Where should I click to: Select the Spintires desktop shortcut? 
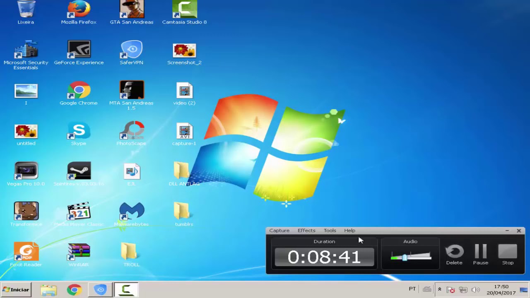[79, 174]
